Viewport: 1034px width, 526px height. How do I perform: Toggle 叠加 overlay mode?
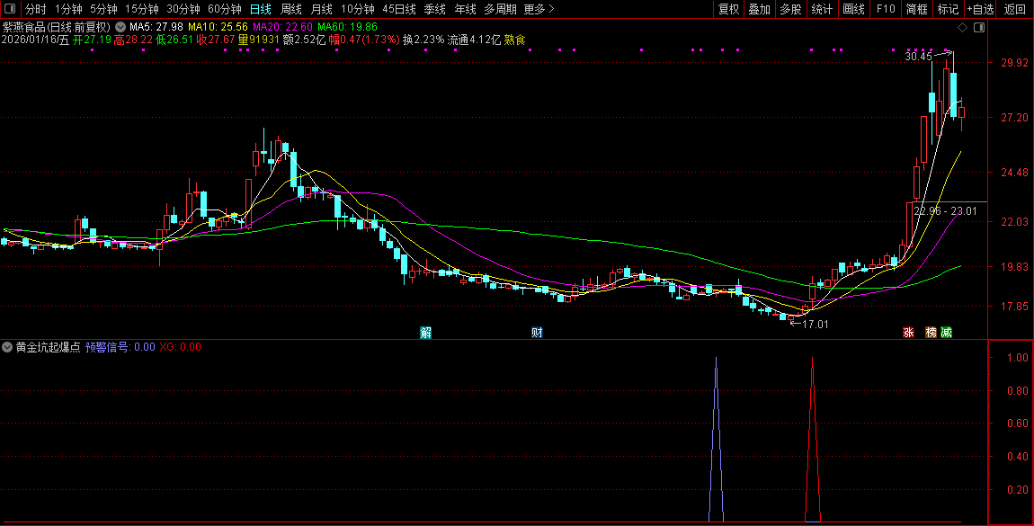760,9
